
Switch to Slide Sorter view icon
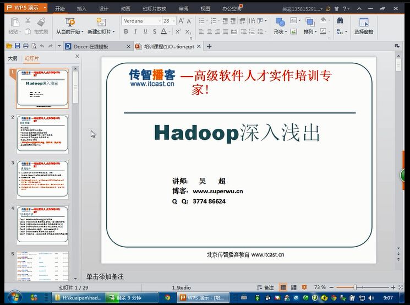(x=294, y=287)
